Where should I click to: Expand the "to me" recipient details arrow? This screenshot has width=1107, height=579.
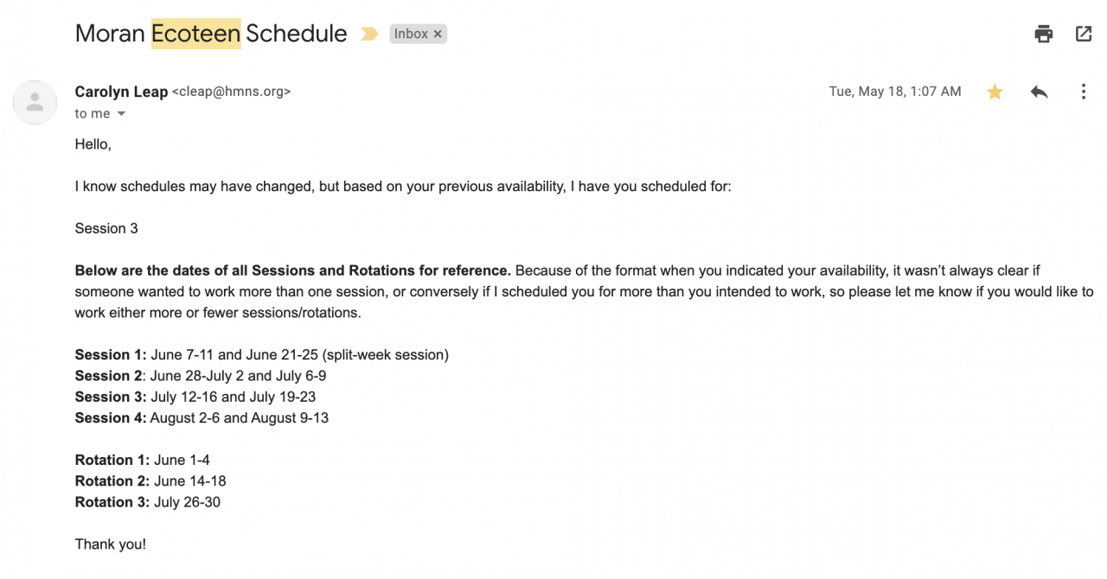coord(121,114)
